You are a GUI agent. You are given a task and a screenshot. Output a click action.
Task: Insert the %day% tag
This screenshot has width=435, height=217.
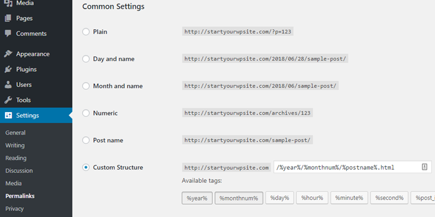pos(280,198)
